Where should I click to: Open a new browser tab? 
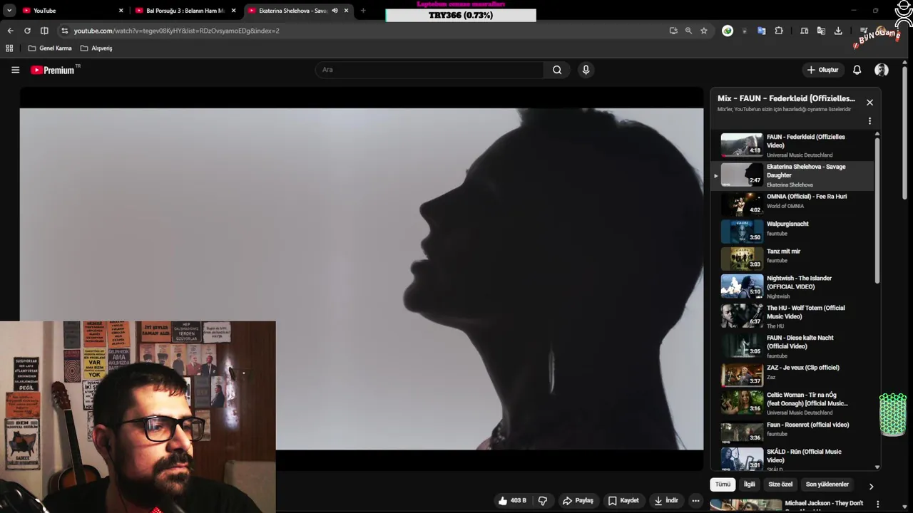[363, 11]
